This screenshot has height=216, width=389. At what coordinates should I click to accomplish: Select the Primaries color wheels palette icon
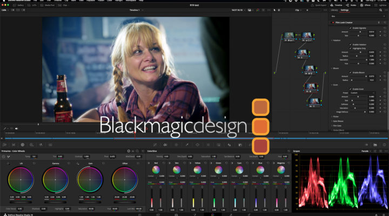[x=23, y=145]
